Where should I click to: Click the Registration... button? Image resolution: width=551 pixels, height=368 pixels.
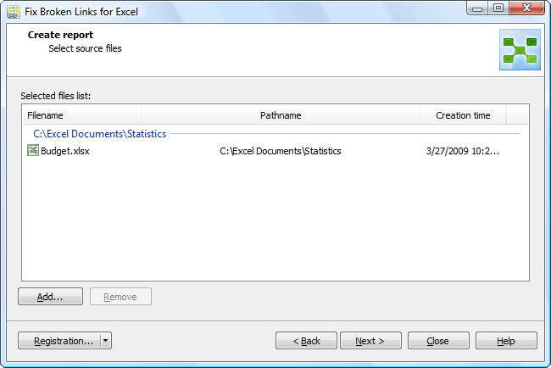coord(59,341)
